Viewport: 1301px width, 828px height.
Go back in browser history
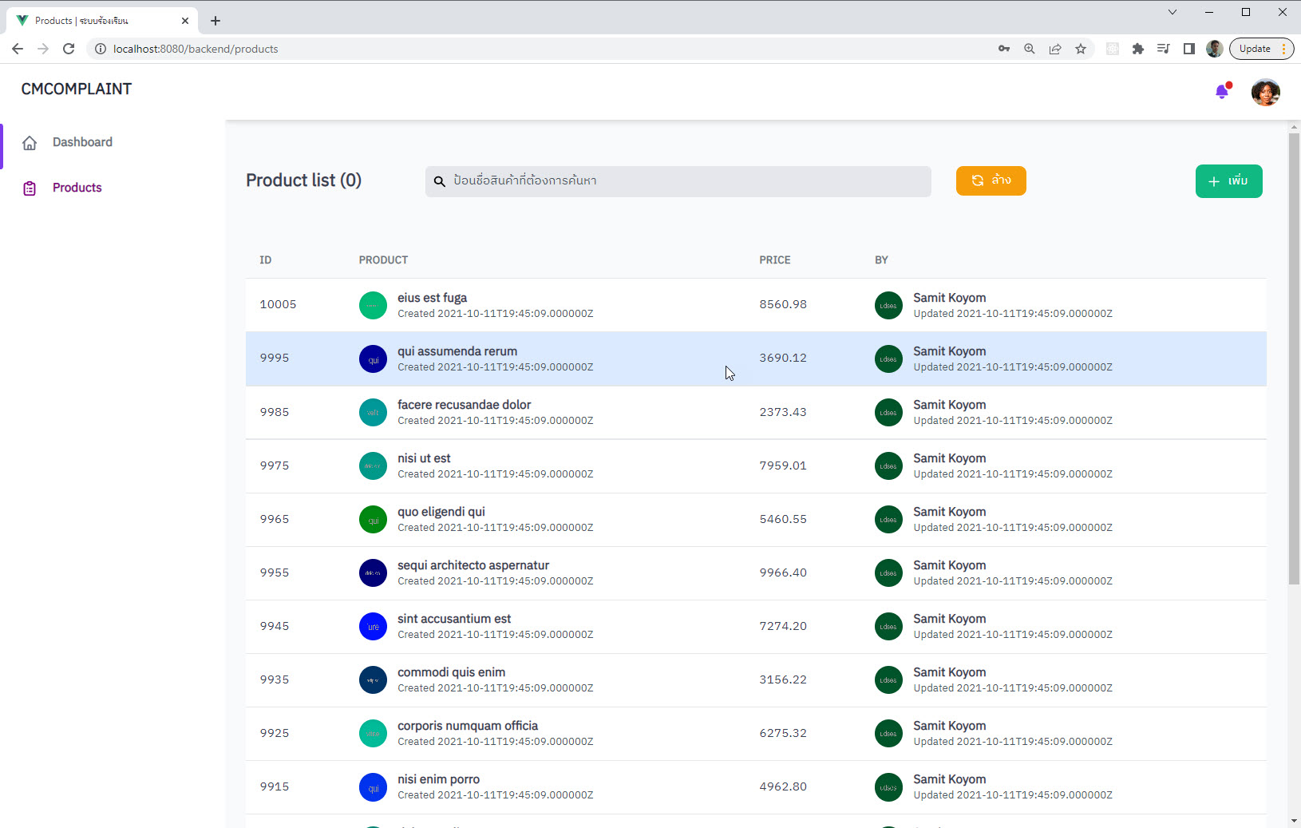(x=18, y=49)
